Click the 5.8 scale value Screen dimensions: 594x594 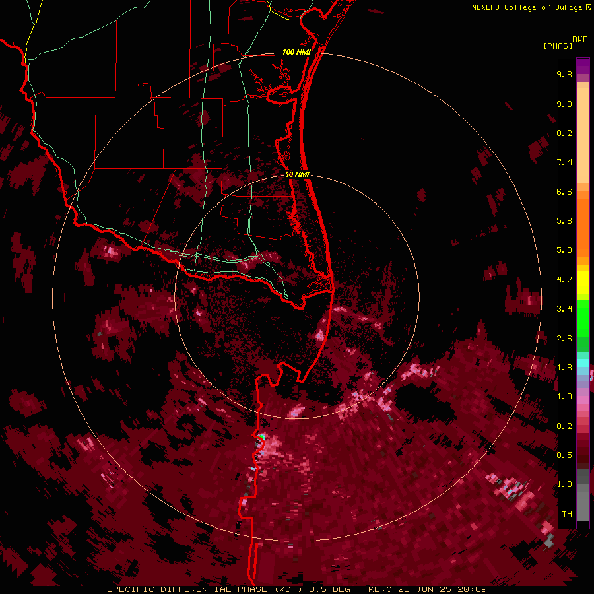564,220
